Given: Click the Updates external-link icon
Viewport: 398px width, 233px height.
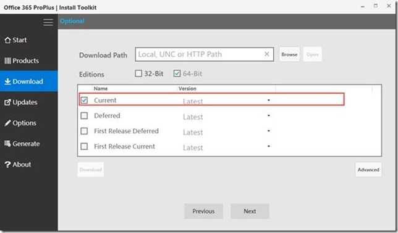Looking at the screenshot, I should [x=7, y=102].
